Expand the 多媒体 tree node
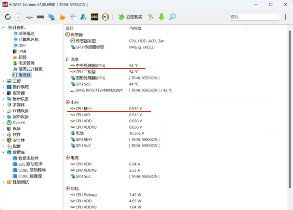Screen dimensions: 293x210 (x=3, y=105)
